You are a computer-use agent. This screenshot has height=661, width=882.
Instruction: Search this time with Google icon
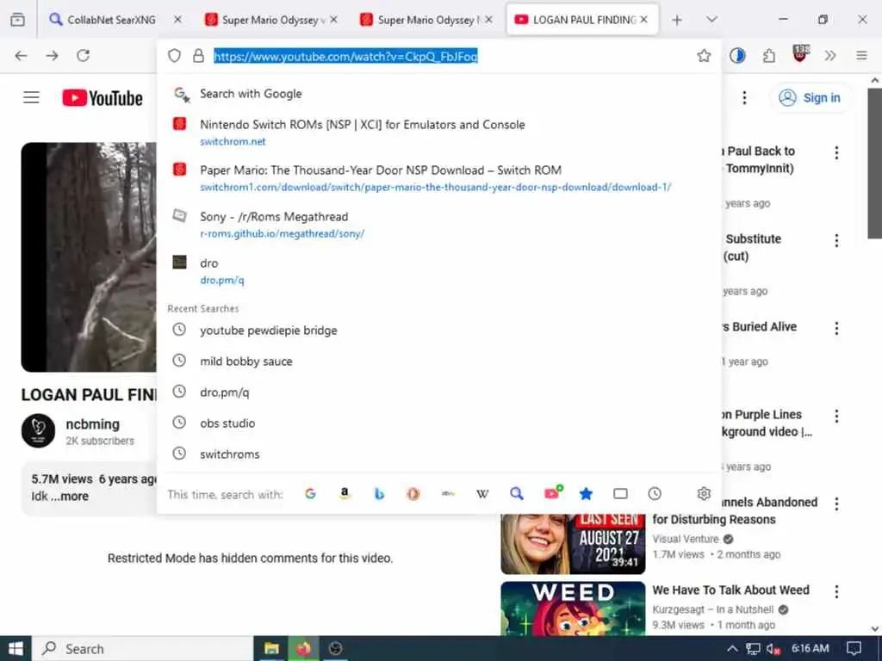tap(310, 493)
